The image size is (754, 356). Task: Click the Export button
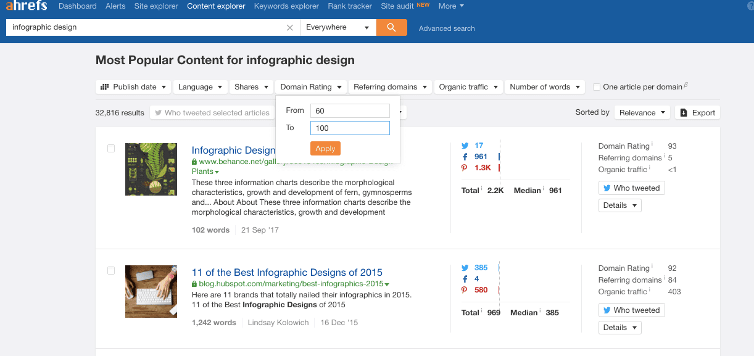pos(698,112)
